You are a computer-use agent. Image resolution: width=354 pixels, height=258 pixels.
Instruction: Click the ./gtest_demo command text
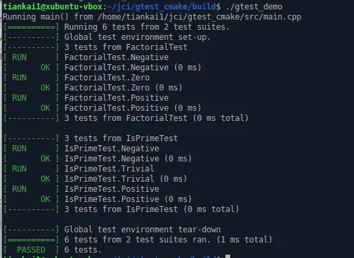click(254, 7)
